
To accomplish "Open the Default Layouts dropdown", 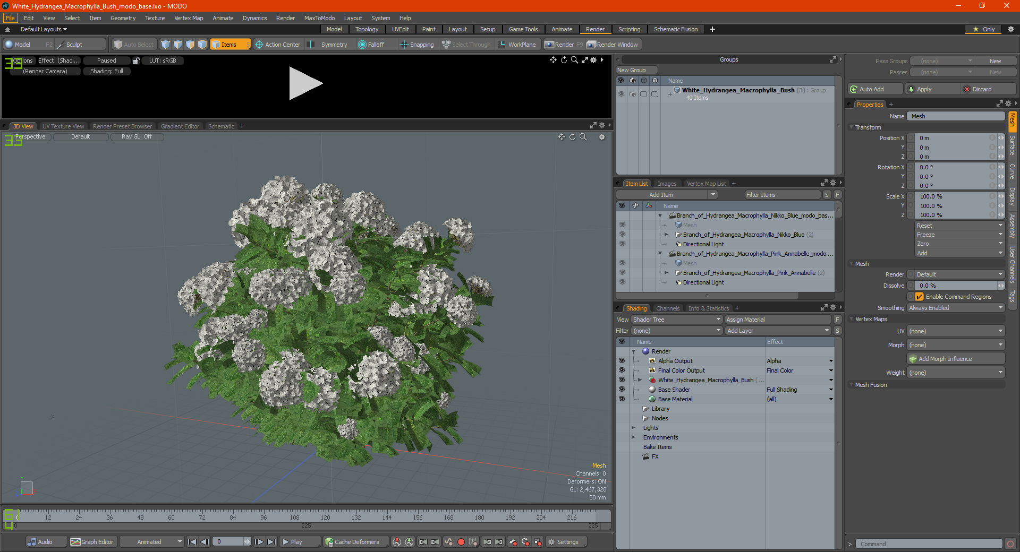I will pyautogui.click(x=44, y=29).
